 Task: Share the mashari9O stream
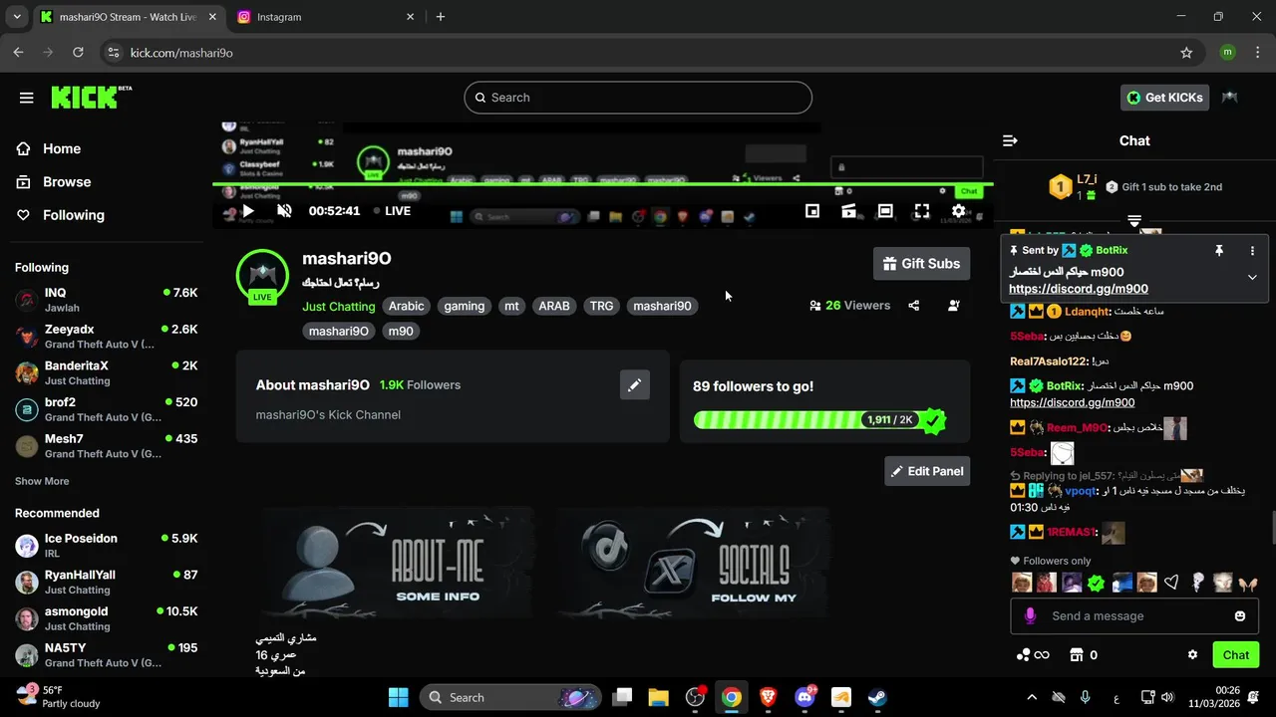tap(914, 306)
